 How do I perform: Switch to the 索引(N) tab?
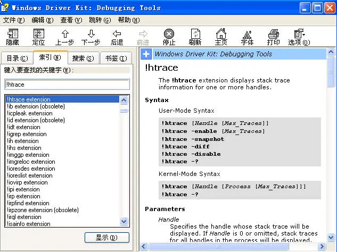tap(50, 57)
